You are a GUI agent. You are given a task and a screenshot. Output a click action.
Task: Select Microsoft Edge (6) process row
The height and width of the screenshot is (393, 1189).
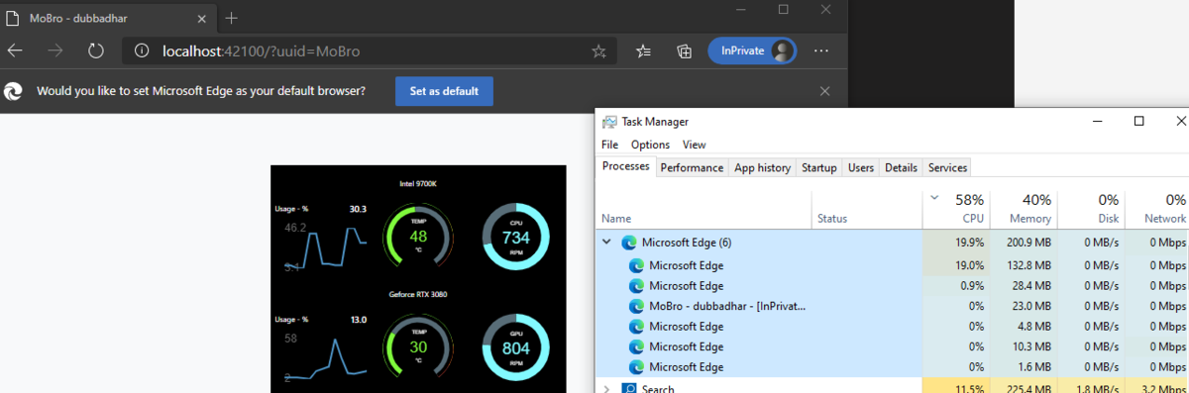pos(892,242)
